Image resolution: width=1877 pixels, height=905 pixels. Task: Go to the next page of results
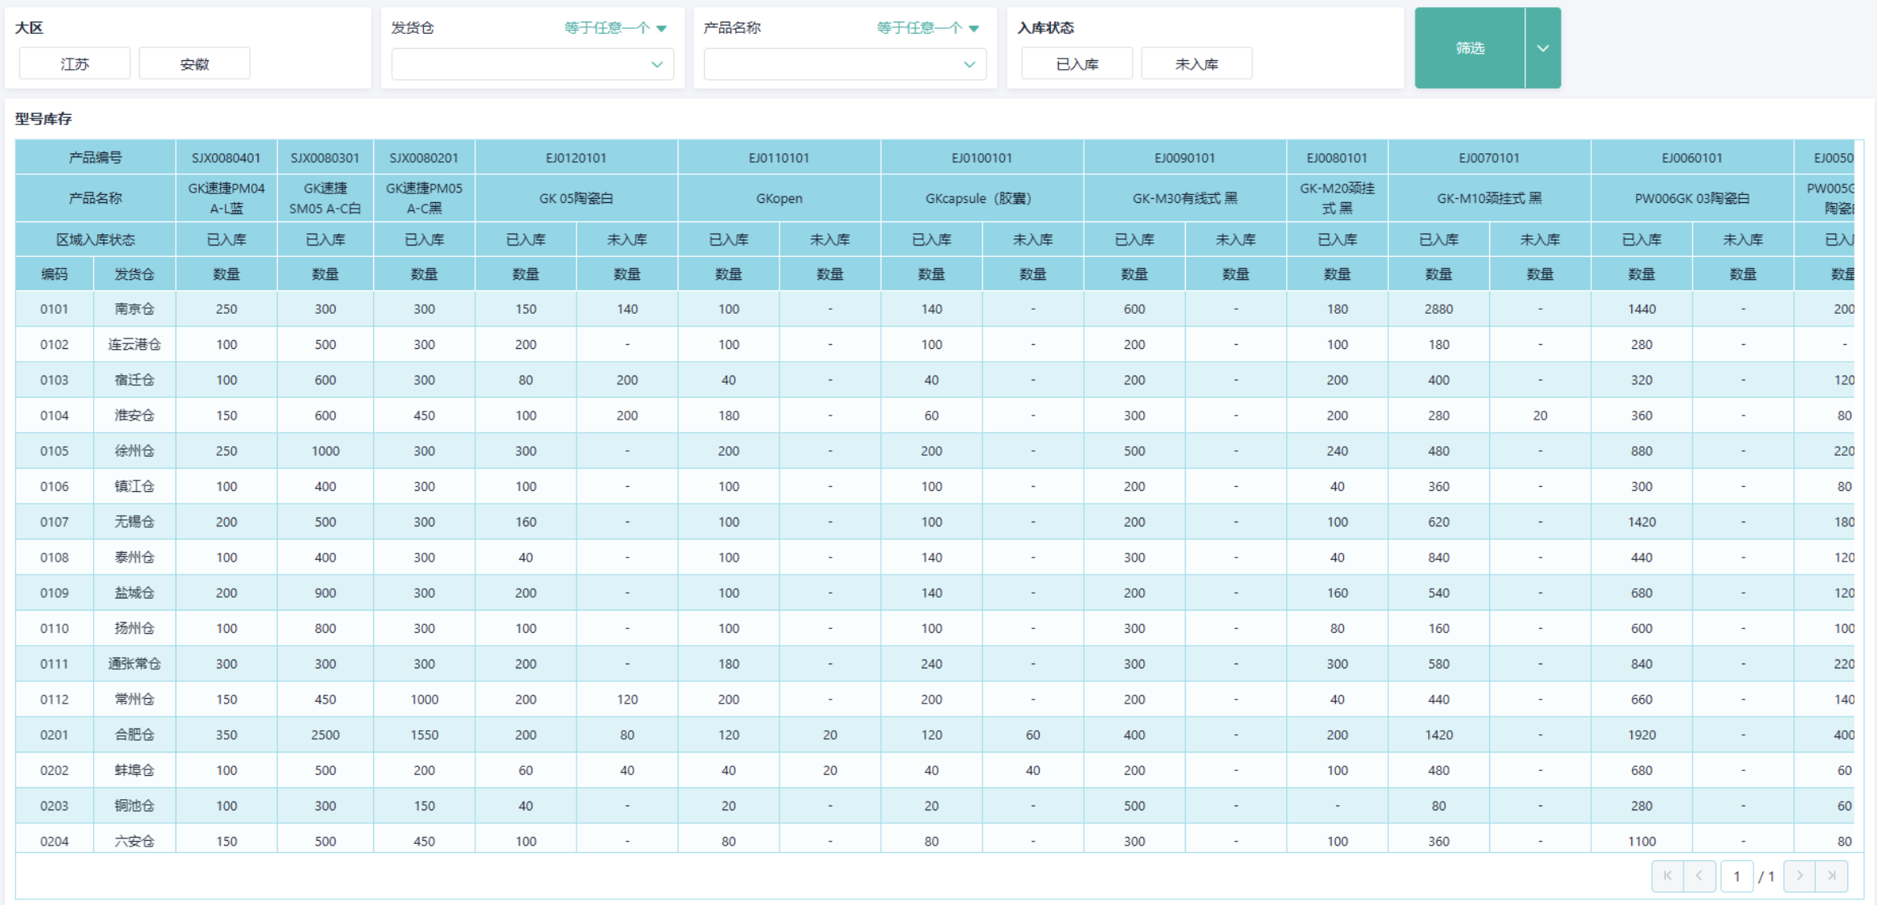[x=1799, y=876]
